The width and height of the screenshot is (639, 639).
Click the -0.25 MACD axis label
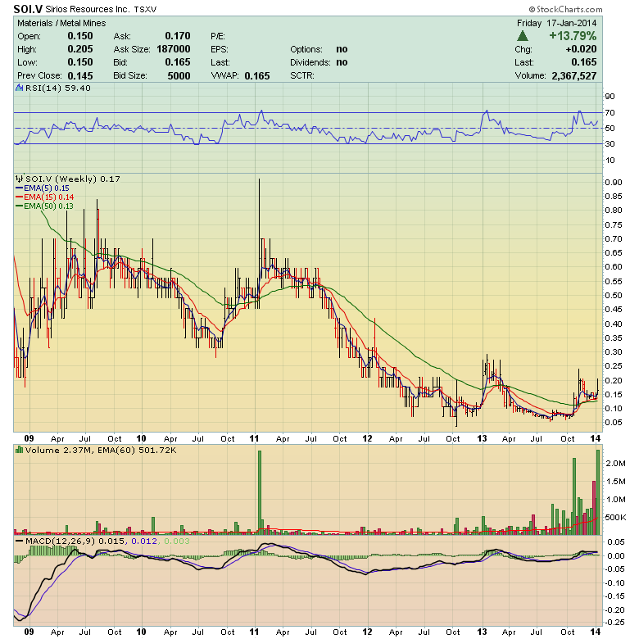tap(614, 623)
